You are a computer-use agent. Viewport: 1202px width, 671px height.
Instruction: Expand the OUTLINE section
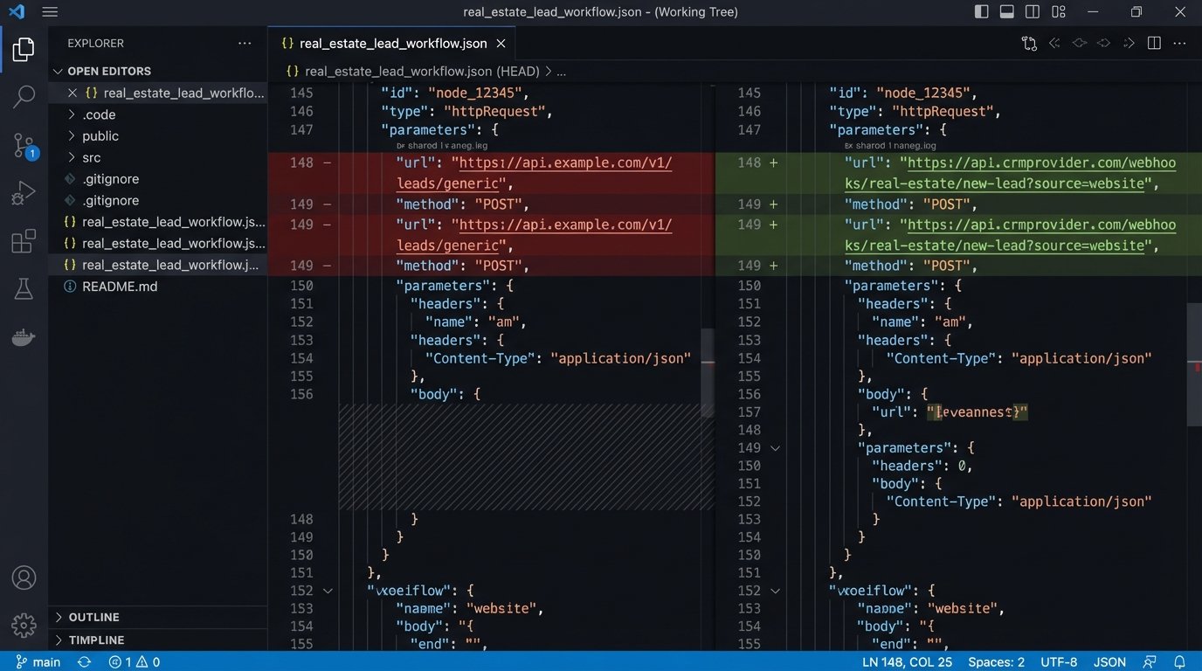93,617
